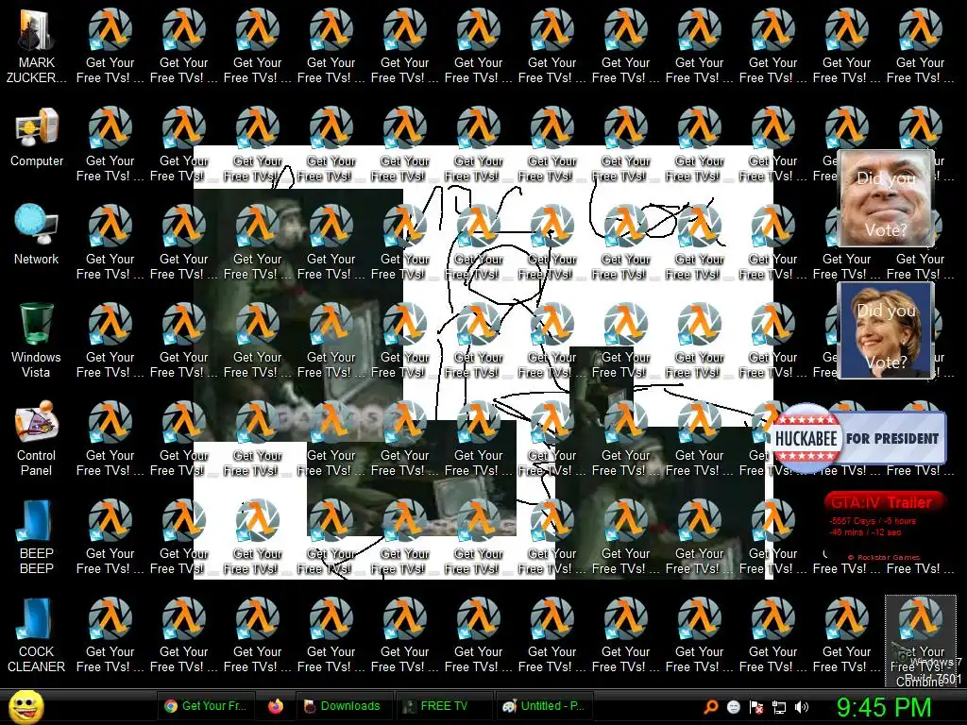Select the desktop shortcut labeled CLEANER

pyautogui.click(x=37, y=634)
